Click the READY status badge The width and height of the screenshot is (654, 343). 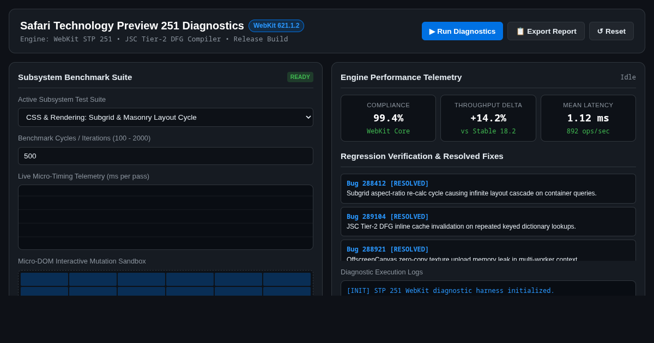click(x=300, y=77)
